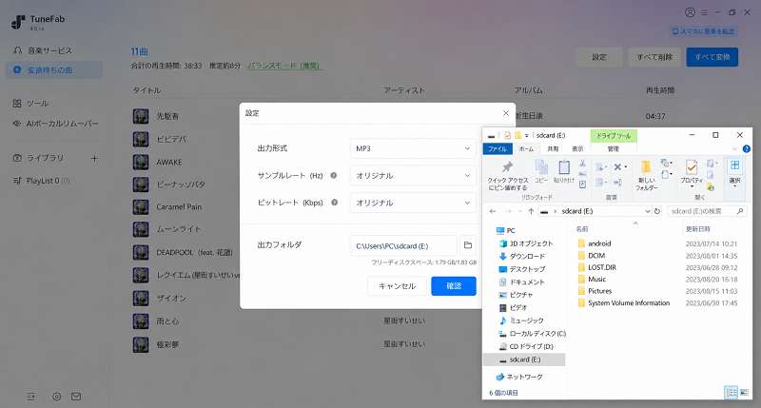Click the mail feedback icon at sidebar bottom
The height and width of the screenshot is (408, 761).
click(x=76, y=397)
